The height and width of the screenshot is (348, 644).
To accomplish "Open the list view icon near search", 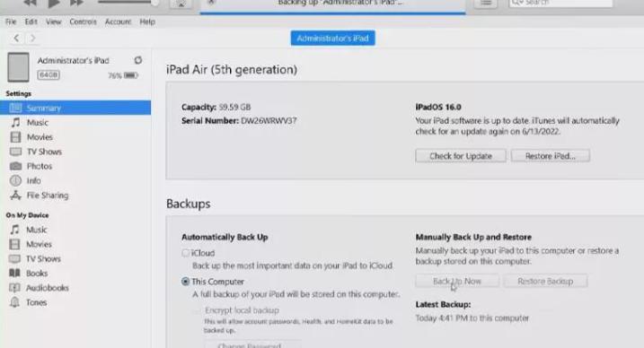I will click(486, 4).
